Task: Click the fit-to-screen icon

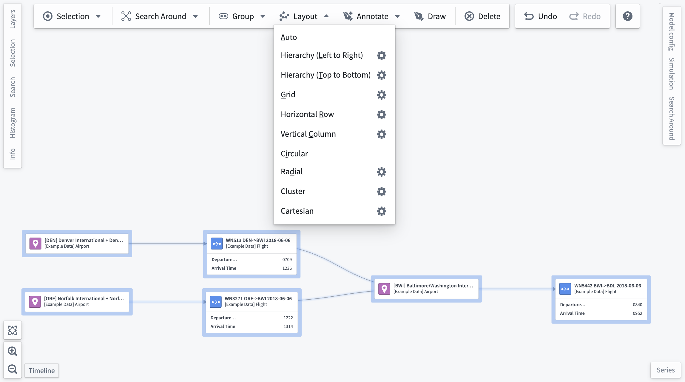Action: click(13, 330)
